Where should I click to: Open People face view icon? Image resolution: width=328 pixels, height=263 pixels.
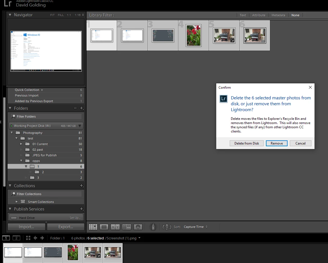[x=138, y=227]
